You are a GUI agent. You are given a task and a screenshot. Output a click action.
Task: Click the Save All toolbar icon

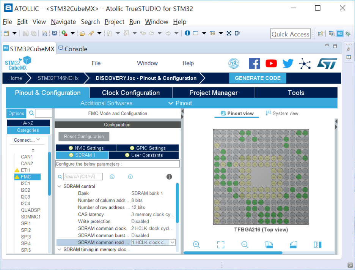click(x=34, y=33)
